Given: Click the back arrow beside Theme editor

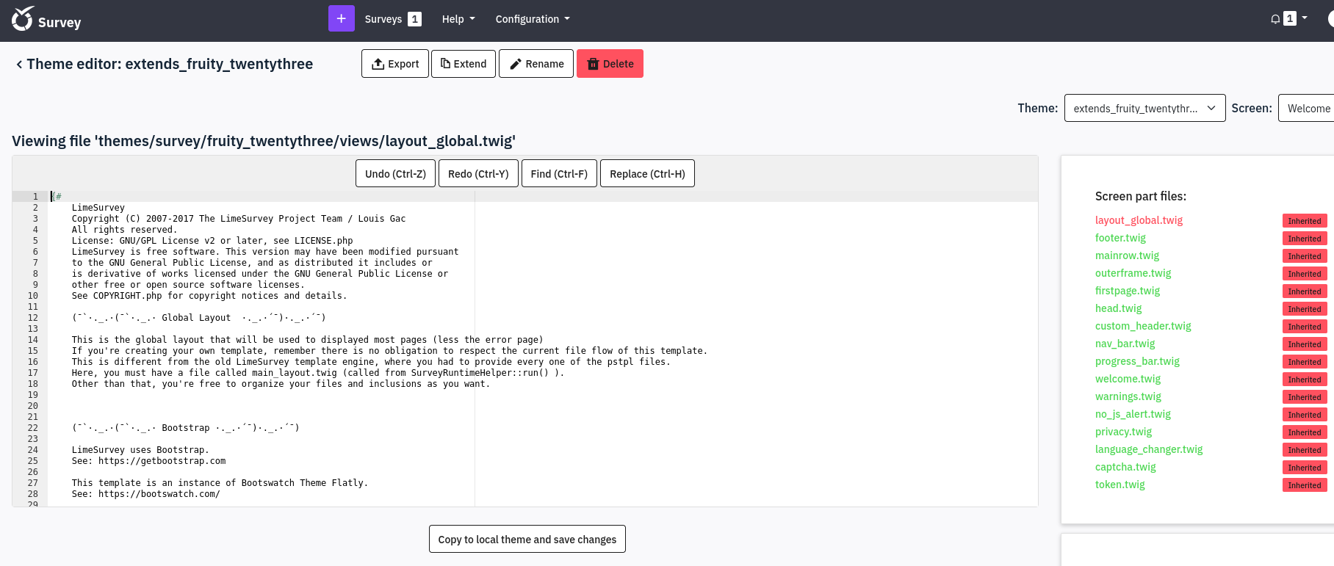Looking at the screenshot, I should (x=19, y=65).
